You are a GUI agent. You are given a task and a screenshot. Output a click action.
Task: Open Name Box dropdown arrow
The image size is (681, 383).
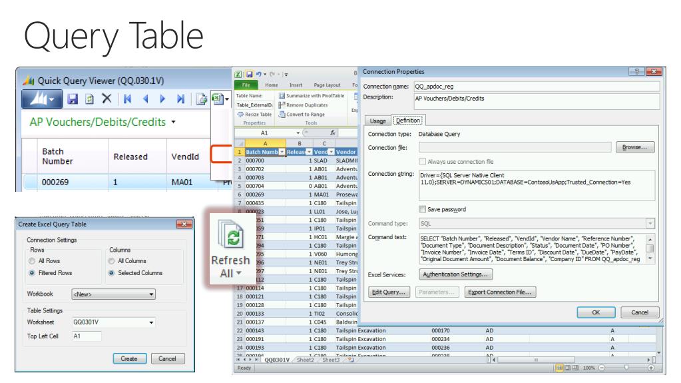pos(298,133)
